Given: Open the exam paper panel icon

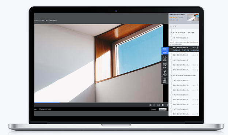Looking at the screenshot, I should 165,80.
